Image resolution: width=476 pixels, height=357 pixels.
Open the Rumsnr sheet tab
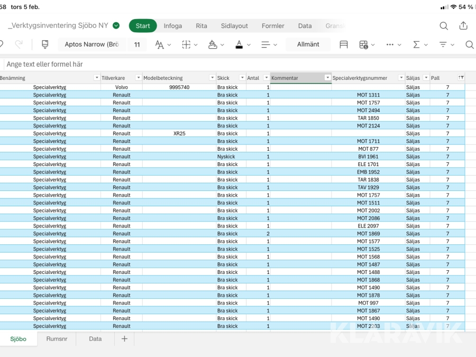pyautogui.click(x=56, y=339)
